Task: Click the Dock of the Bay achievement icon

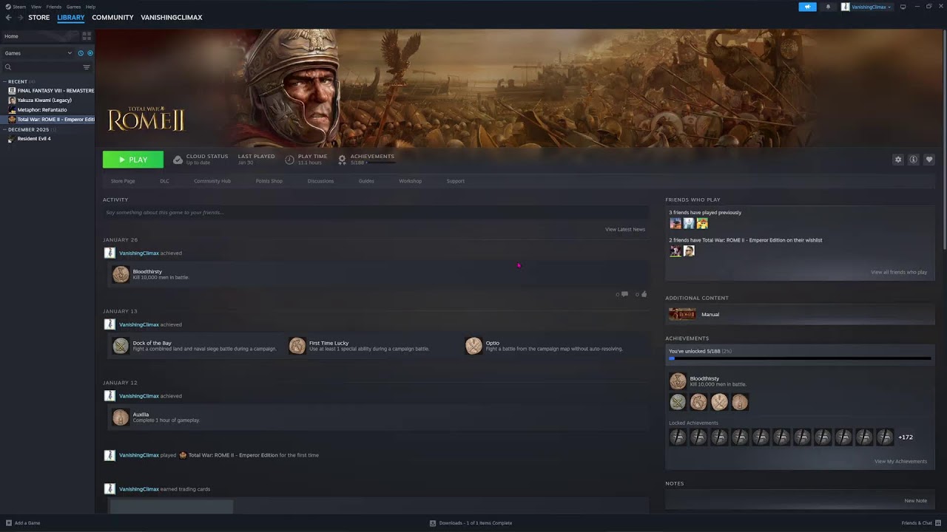Action: (x=121, y=346)
